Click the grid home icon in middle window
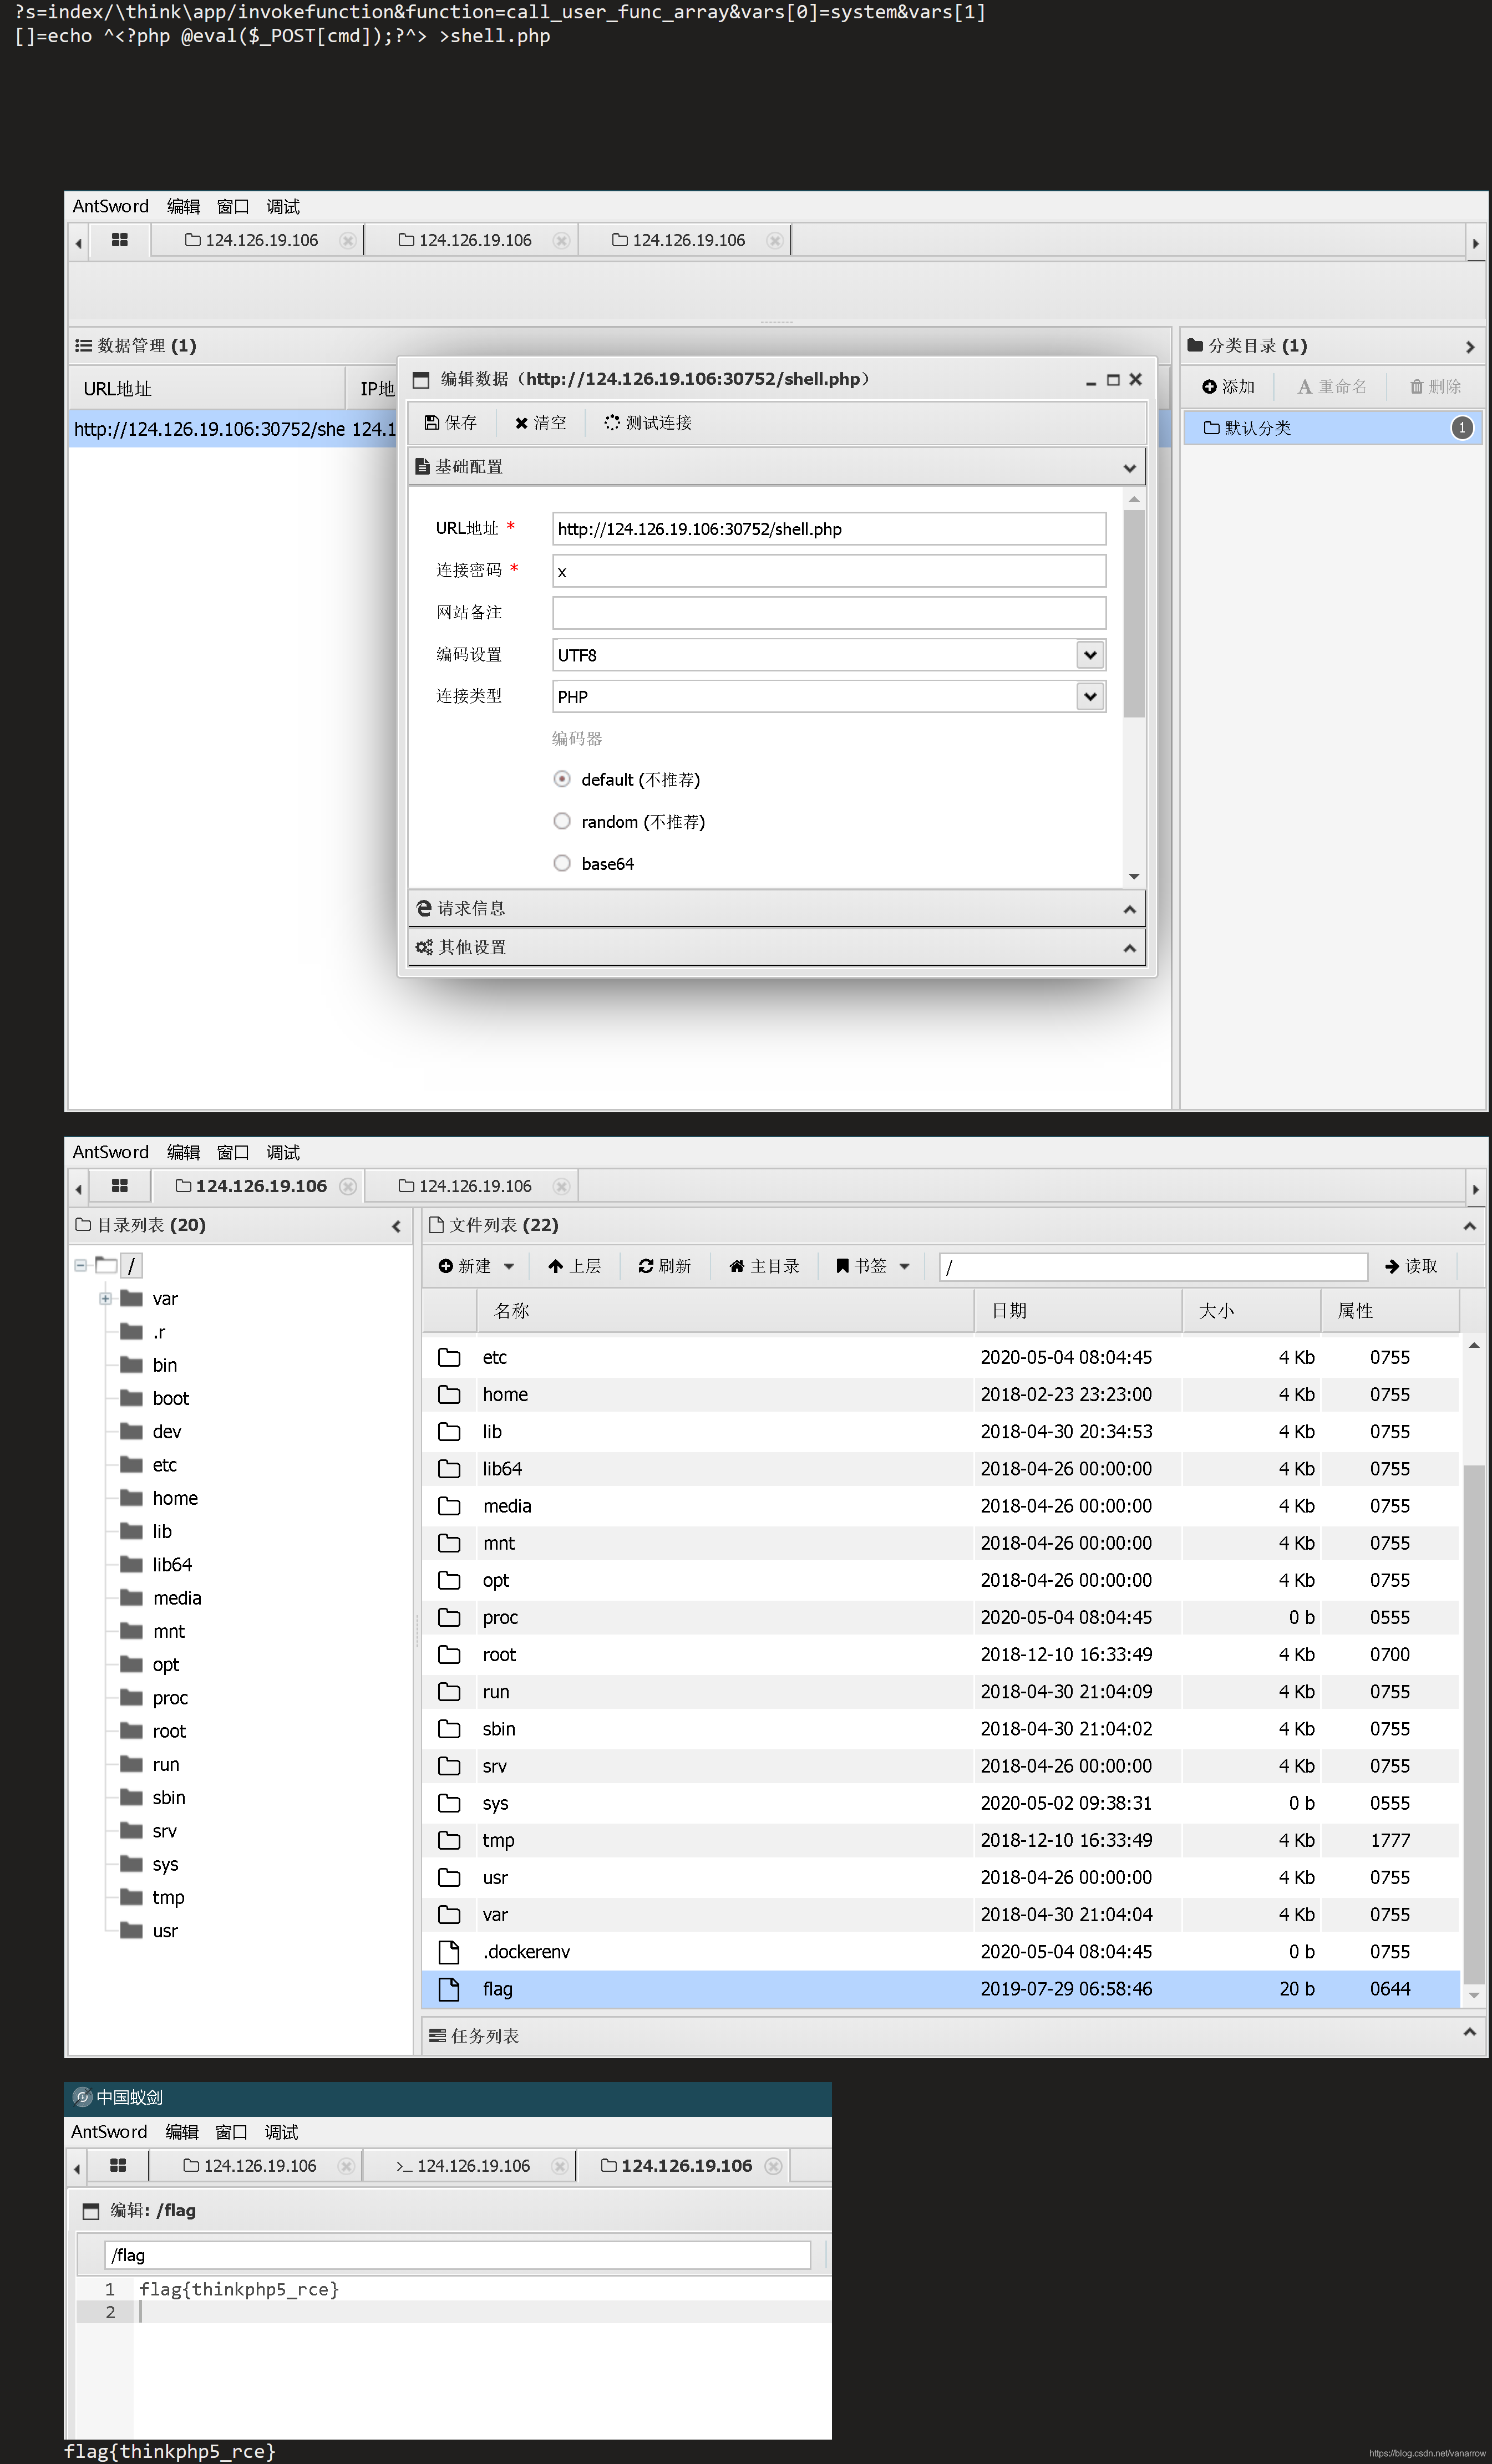The height and width of the screenshot is (2464, 1492). (119, 1186)
